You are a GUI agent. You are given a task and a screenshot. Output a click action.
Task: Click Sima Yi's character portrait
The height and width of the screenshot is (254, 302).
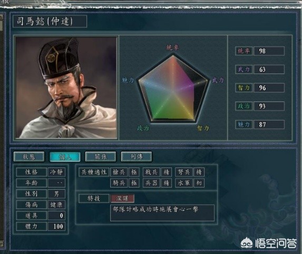[66, 88]
